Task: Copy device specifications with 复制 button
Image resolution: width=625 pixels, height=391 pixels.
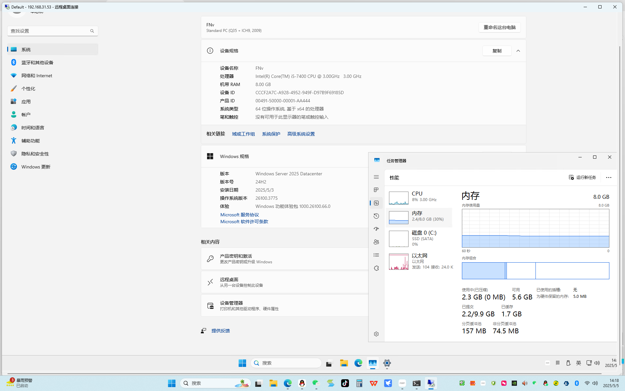Action: point(497,51)
